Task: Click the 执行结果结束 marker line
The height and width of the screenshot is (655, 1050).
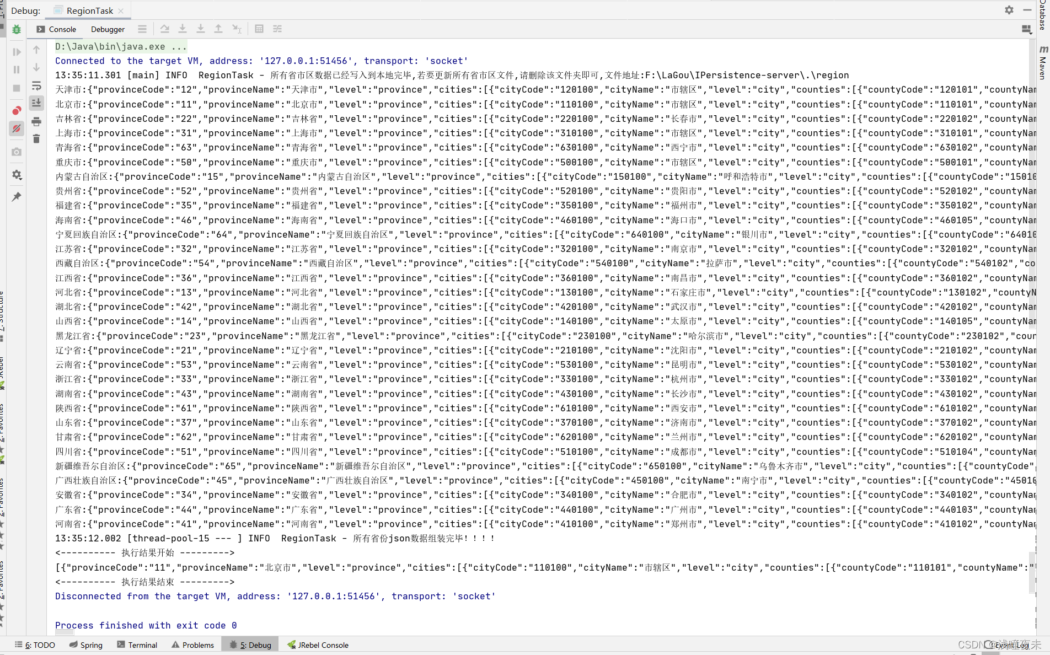Action: (145, 582)
